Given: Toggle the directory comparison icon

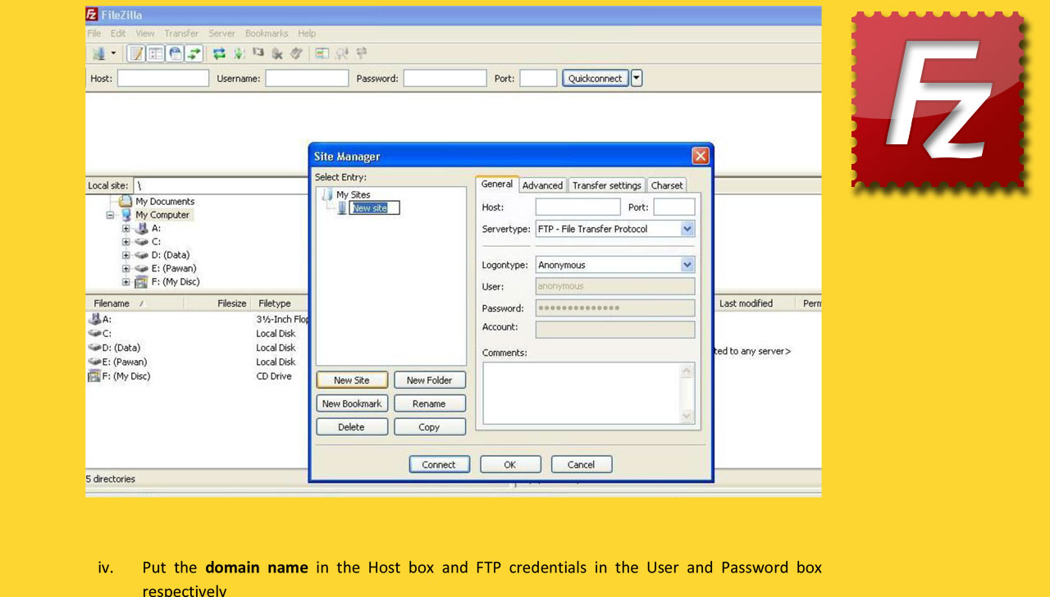Looking at the screenshot, I should pyautogui.click(x=341, y=54).
